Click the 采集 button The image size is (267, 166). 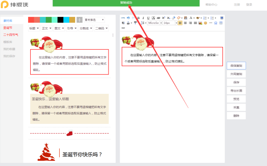tap(236, 108)
